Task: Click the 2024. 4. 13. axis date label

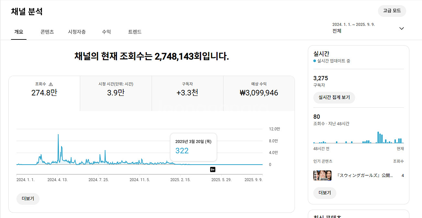Action: click(58, 180)
